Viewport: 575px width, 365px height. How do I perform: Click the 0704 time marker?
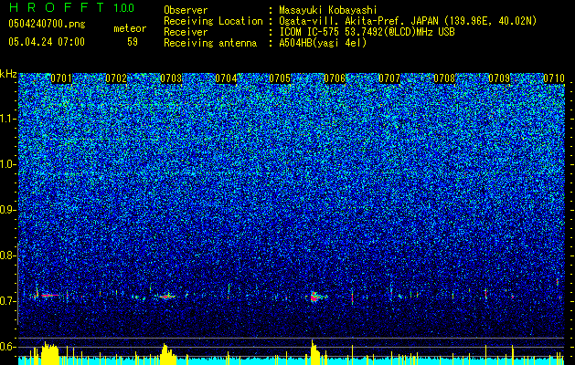226,78
